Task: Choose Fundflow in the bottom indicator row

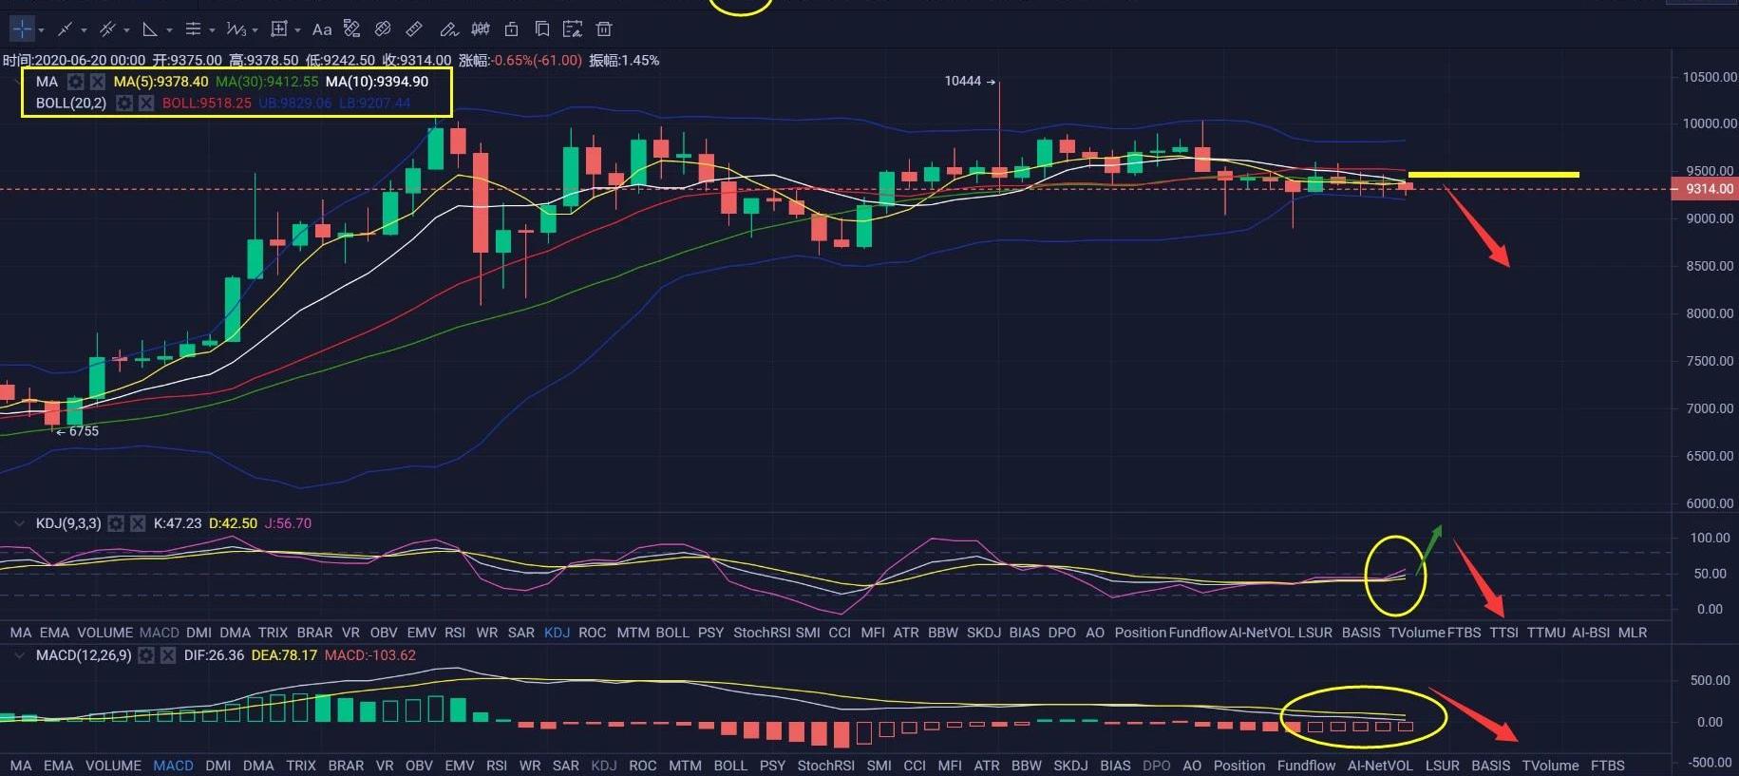Action: coord(1306,766)
